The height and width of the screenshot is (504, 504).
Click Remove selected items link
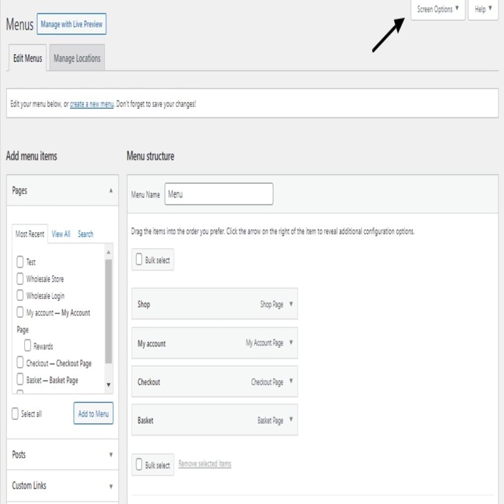coord(205,464)
